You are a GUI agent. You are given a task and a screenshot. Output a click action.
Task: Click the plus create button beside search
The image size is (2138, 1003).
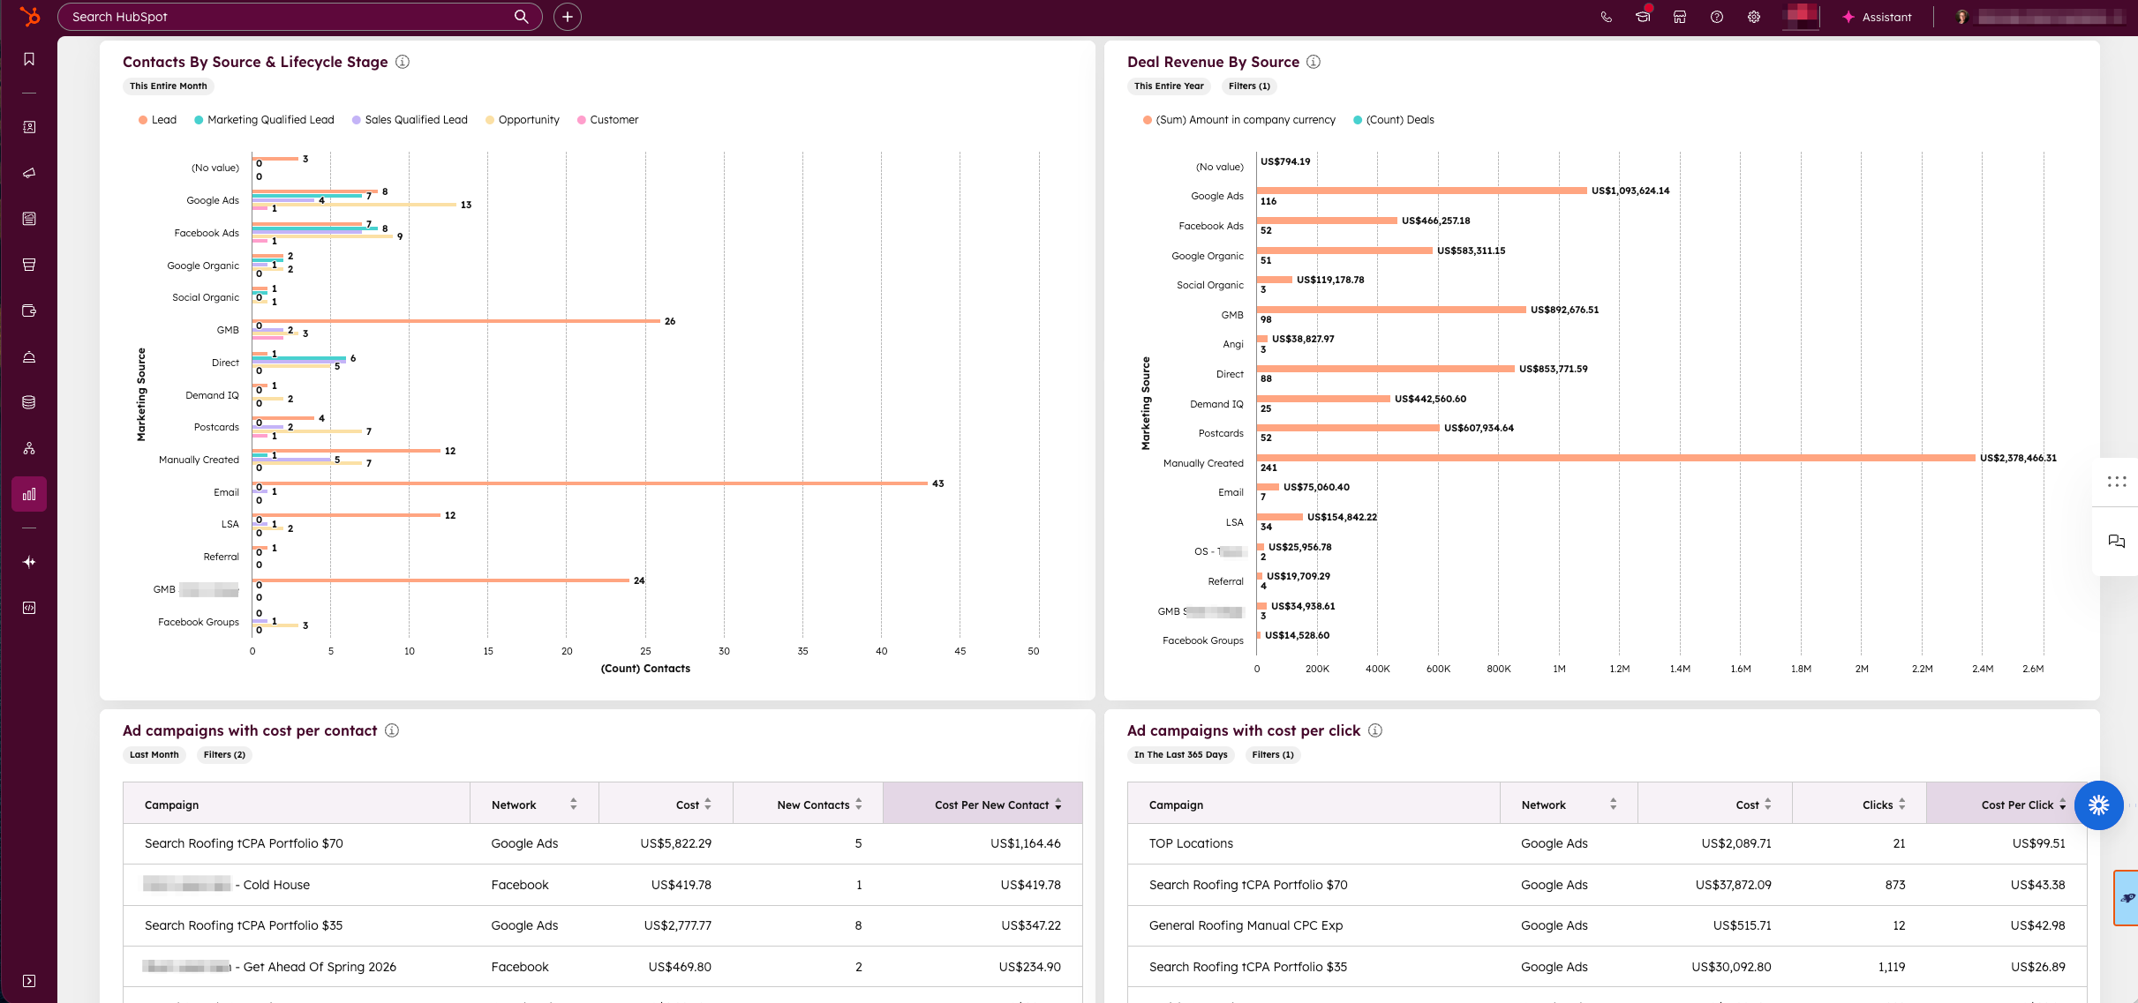[x=568, y=17]
